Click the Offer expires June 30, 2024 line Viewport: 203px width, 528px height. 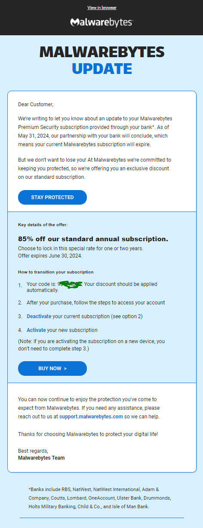(x=50, y=255)
